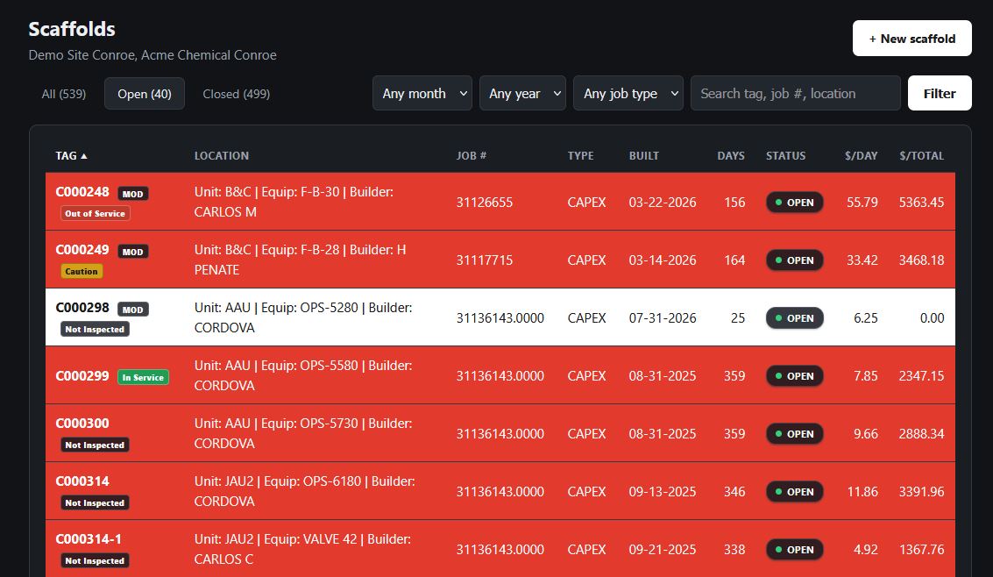Click location text with Equip: F-B-28
The width and height of the screenshot is (993, 577).
coord(301,260)
